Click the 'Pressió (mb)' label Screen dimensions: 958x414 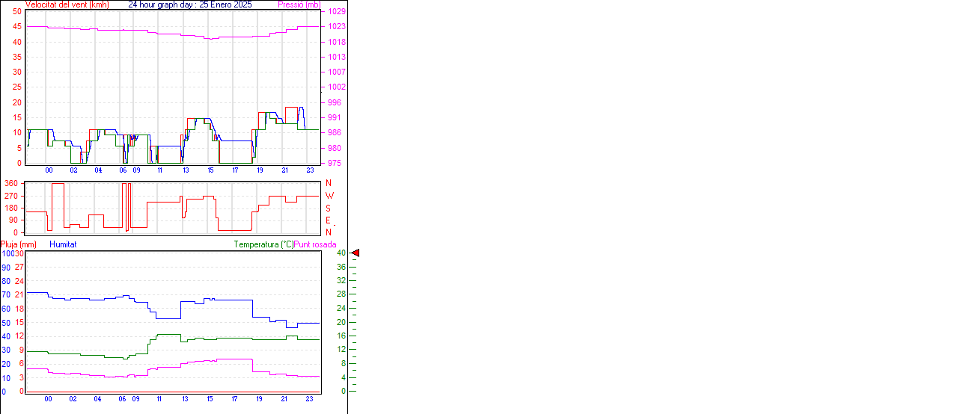tap(299, 4)
